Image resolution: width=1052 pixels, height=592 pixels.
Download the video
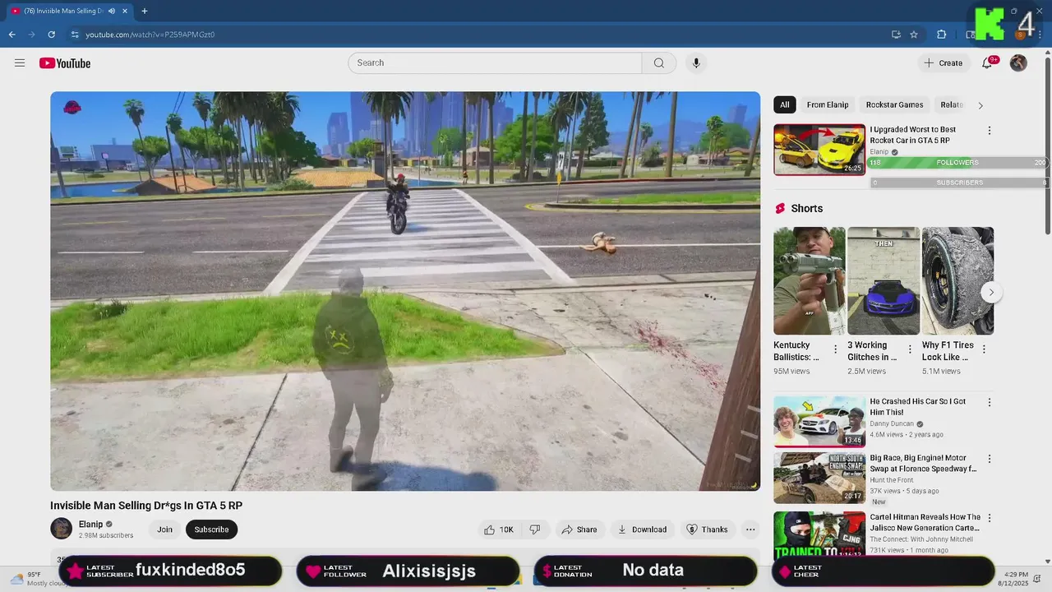click(x=642, y=530)
